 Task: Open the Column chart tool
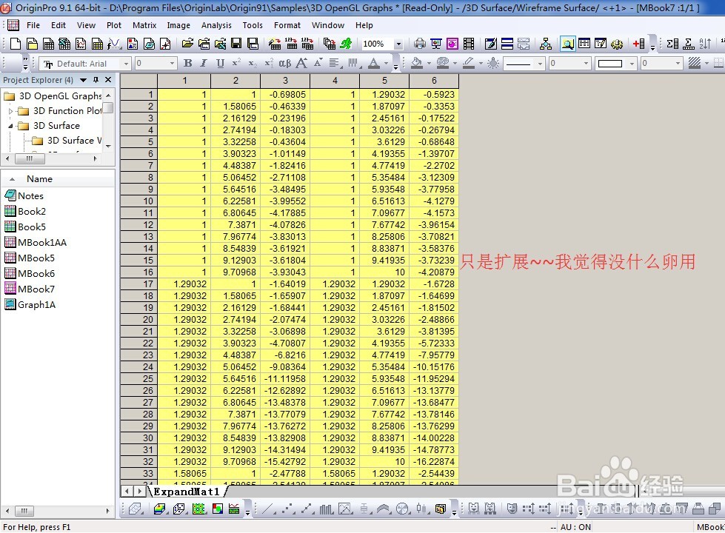(x=326, y=508)
